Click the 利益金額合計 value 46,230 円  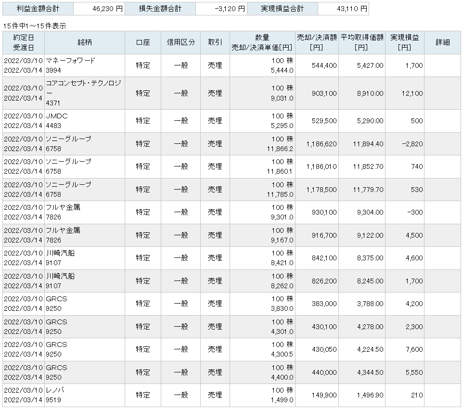click(107, 9)
